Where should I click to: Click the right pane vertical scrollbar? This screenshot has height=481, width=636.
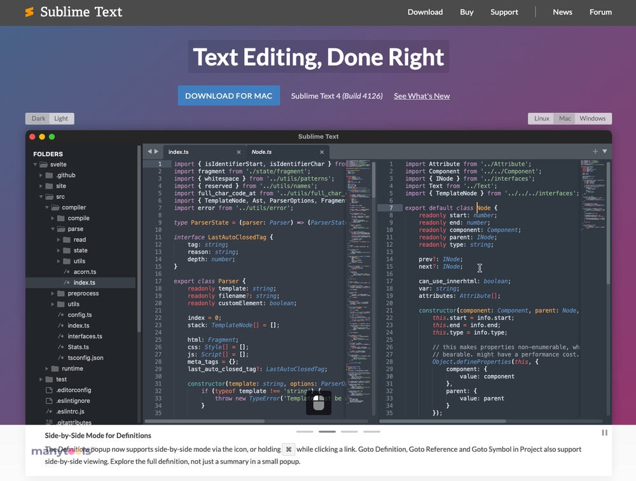[609, 223]
